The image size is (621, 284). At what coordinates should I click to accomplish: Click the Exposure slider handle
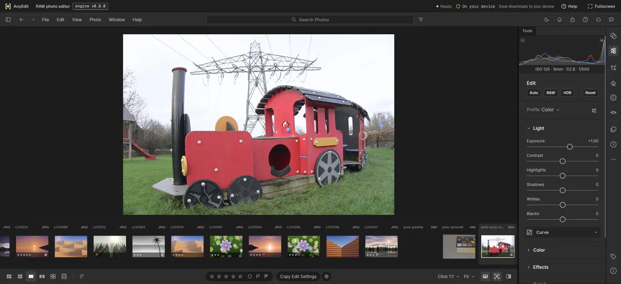pyautogui.click(x=570, y=147)
